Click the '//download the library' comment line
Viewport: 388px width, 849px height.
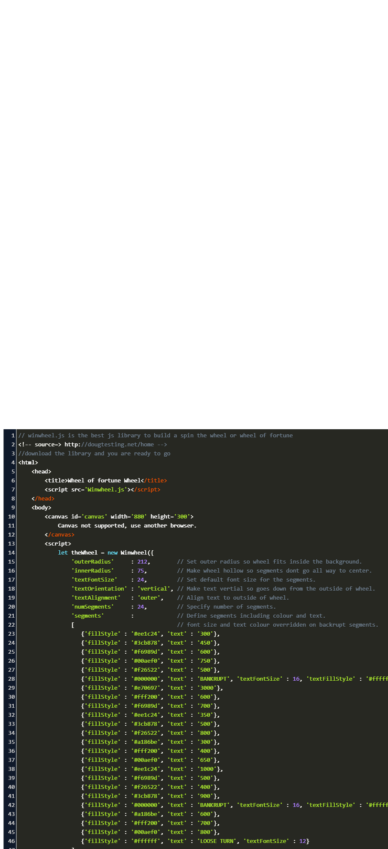click(x=94, y=453)
